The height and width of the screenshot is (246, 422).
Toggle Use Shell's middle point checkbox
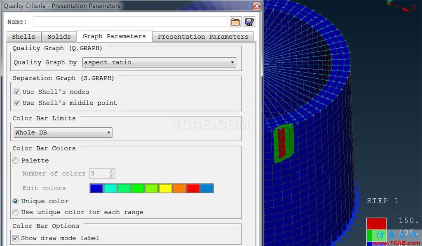(x=17, y=103)
